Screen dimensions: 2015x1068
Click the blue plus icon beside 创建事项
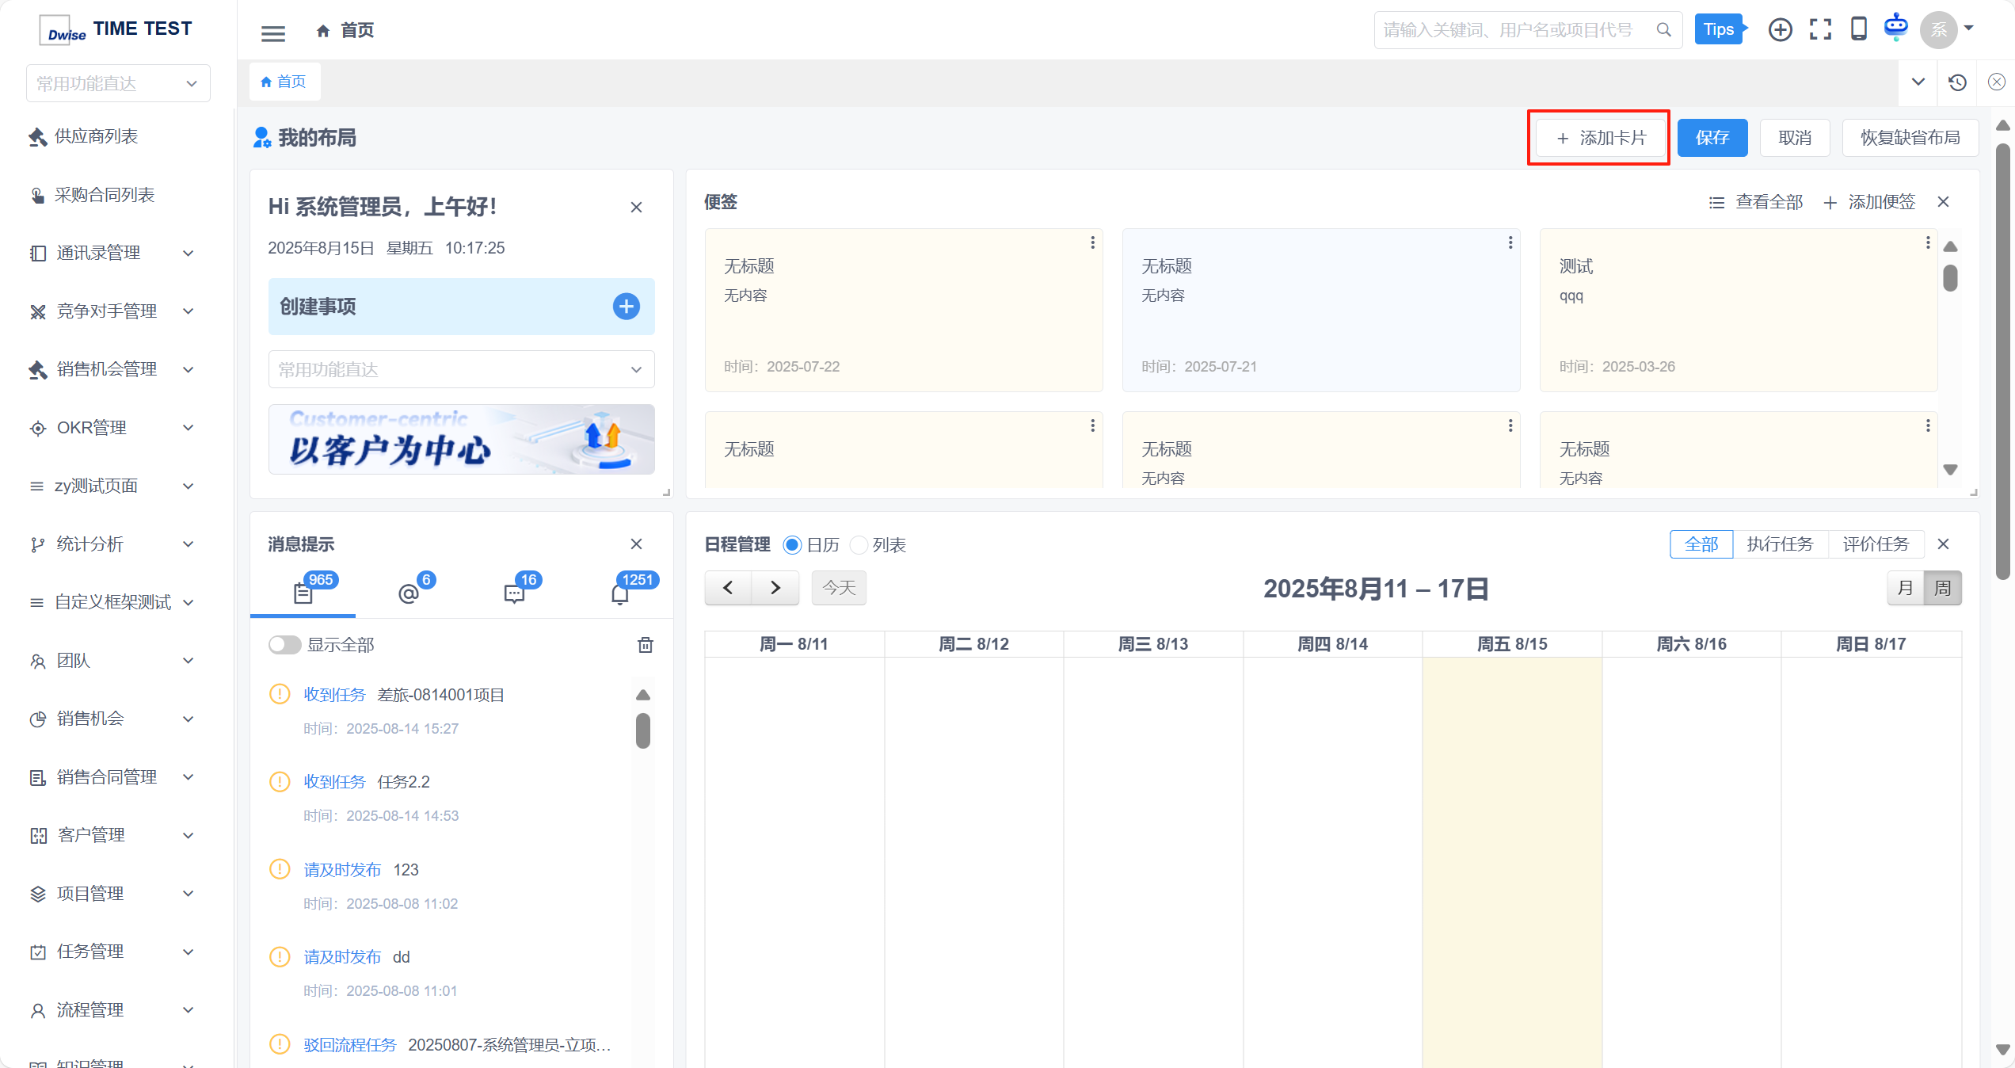pyautogui.click(x=626, y=307)
